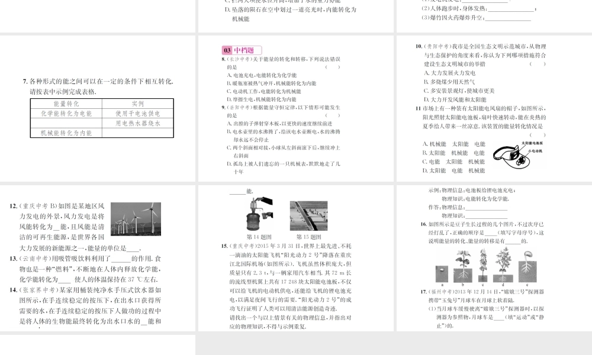Click the wind turbine photo in question 12

136,219
